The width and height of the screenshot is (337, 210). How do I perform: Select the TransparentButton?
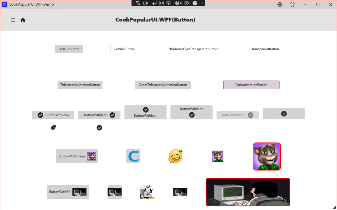265,49
